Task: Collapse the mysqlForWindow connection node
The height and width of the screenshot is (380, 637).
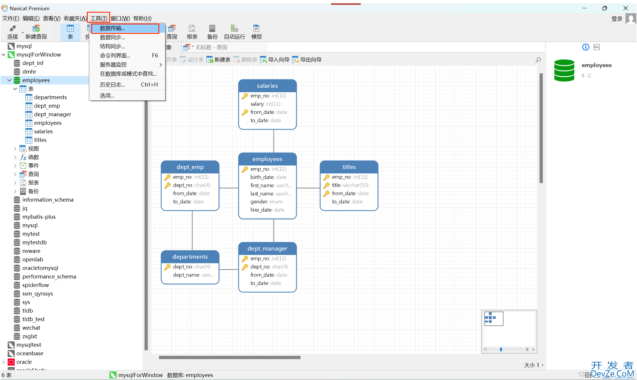Action: [4, 54]
